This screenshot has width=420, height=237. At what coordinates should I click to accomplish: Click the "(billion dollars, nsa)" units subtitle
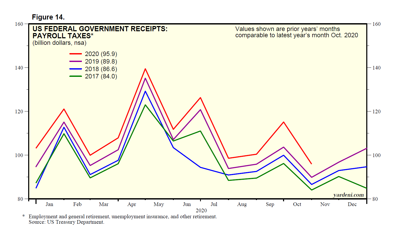59,43
